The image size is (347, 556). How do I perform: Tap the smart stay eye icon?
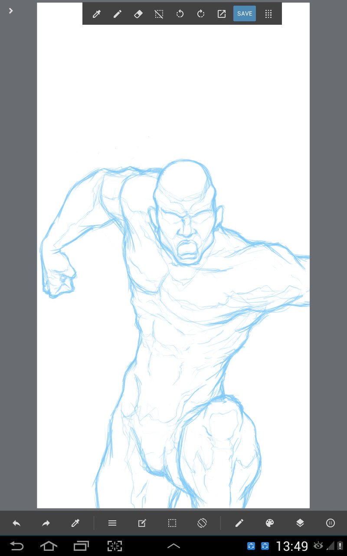point(319,546)
